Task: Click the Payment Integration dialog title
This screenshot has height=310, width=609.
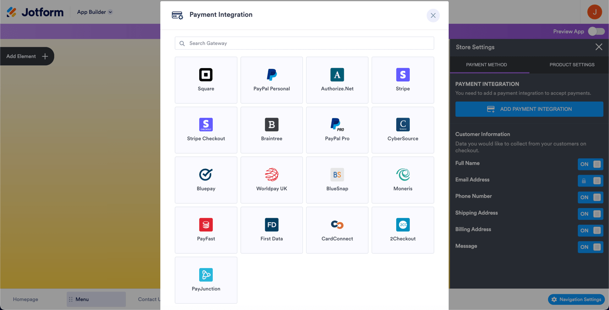Action: tap(221, 15)
